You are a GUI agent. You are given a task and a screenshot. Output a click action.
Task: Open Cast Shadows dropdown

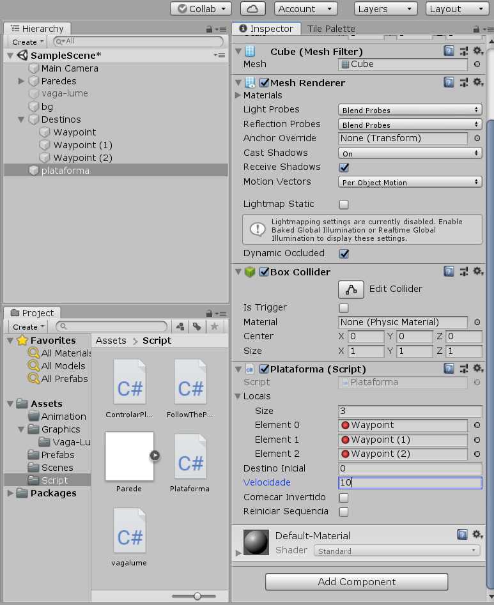point(410,153)
